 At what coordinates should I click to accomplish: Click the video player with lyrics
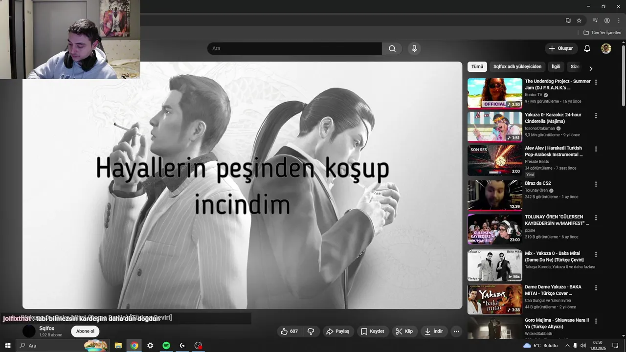point(242,185)
